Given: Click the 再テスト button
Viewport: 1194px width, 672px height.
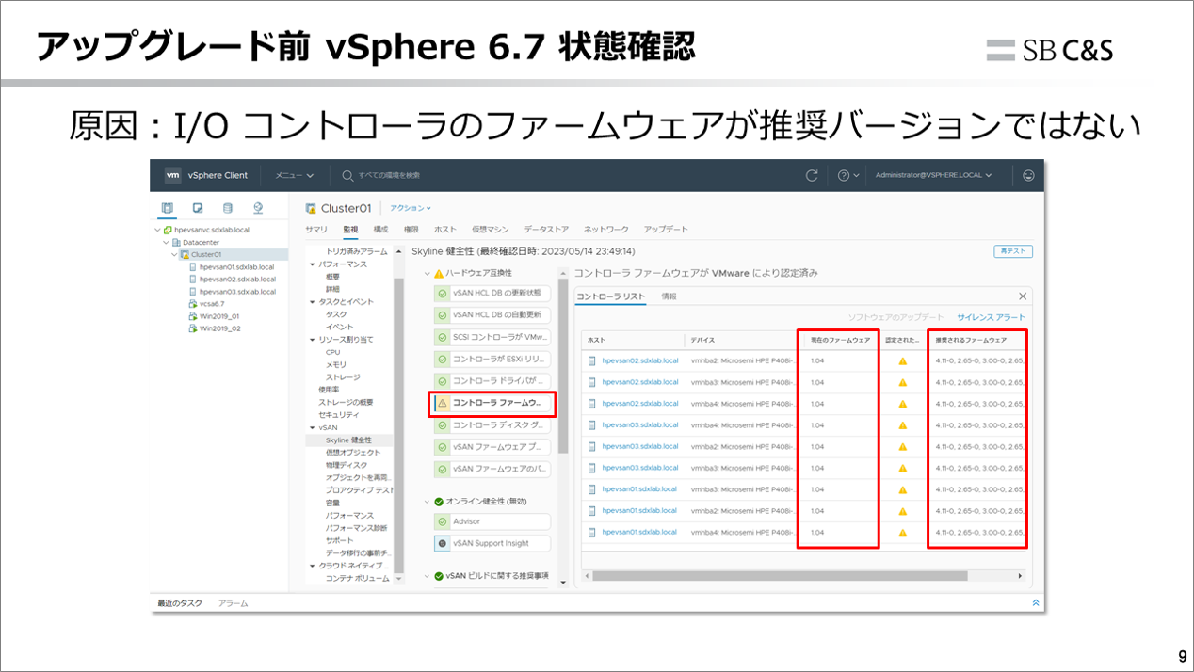Looking at the screenshot, I should click(1013, 251).
